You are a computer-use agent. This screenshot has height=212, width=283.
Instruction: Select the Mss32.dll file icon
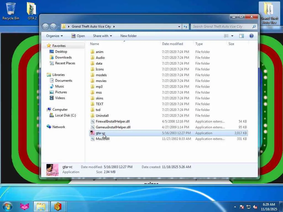point(92,139)
